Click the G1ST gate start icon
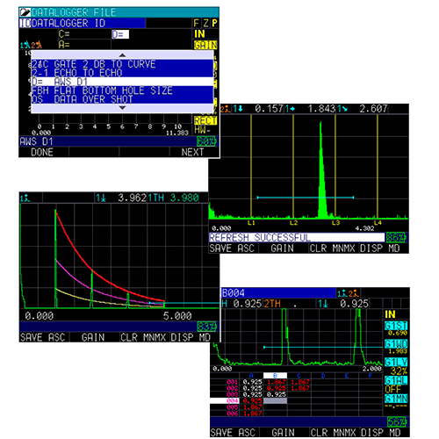 pos(396,326)
